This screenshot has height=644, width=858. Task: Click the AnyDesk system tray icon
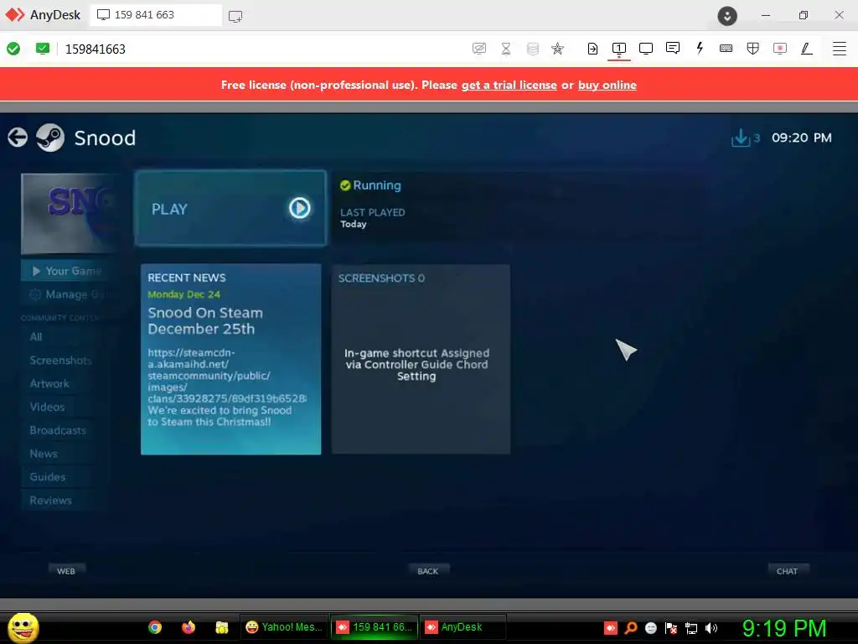pos(611,627)
